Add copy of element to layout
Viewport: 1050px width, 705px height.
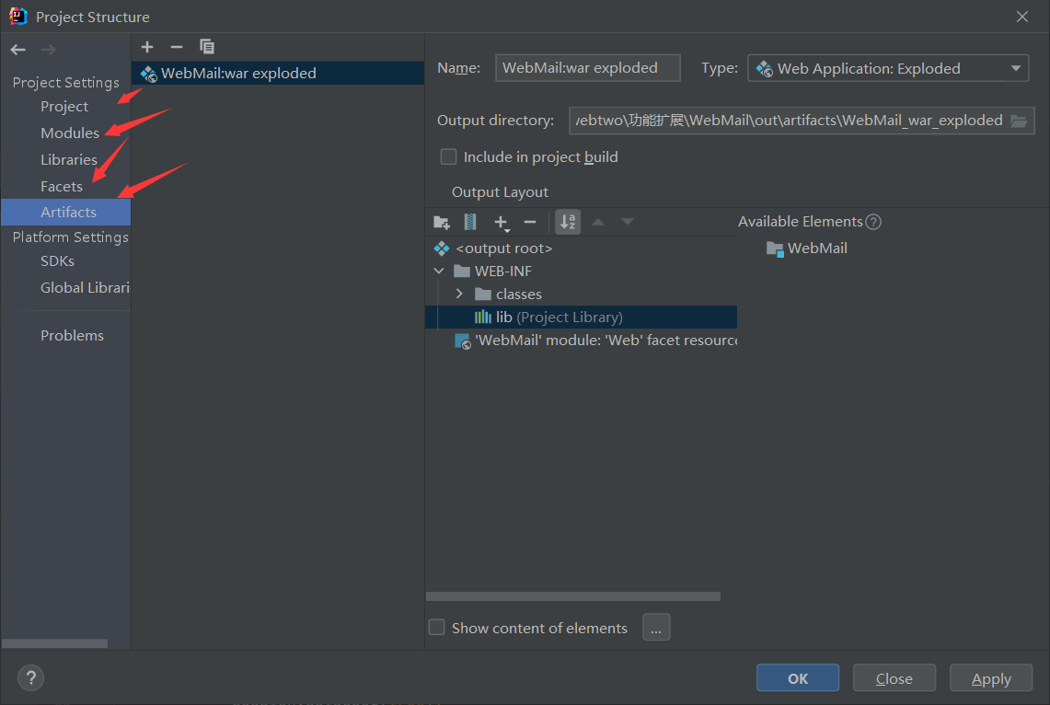(x=502, y=223)
